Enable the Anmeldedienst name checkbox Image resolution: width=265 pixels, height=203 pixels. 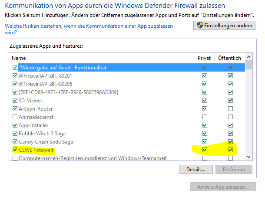pos(15,117)
